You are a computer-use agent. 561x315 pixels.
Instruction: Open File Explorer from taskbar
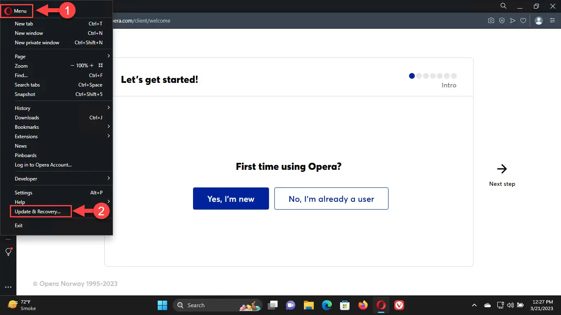coord(309,305)
